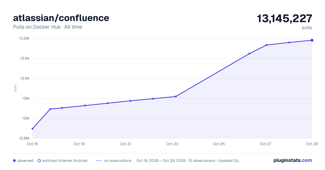Click the 'archived (Internet Archive)' legend label
Image resolution: width=325 pixels, height=170 pixels.
(65, 161)
